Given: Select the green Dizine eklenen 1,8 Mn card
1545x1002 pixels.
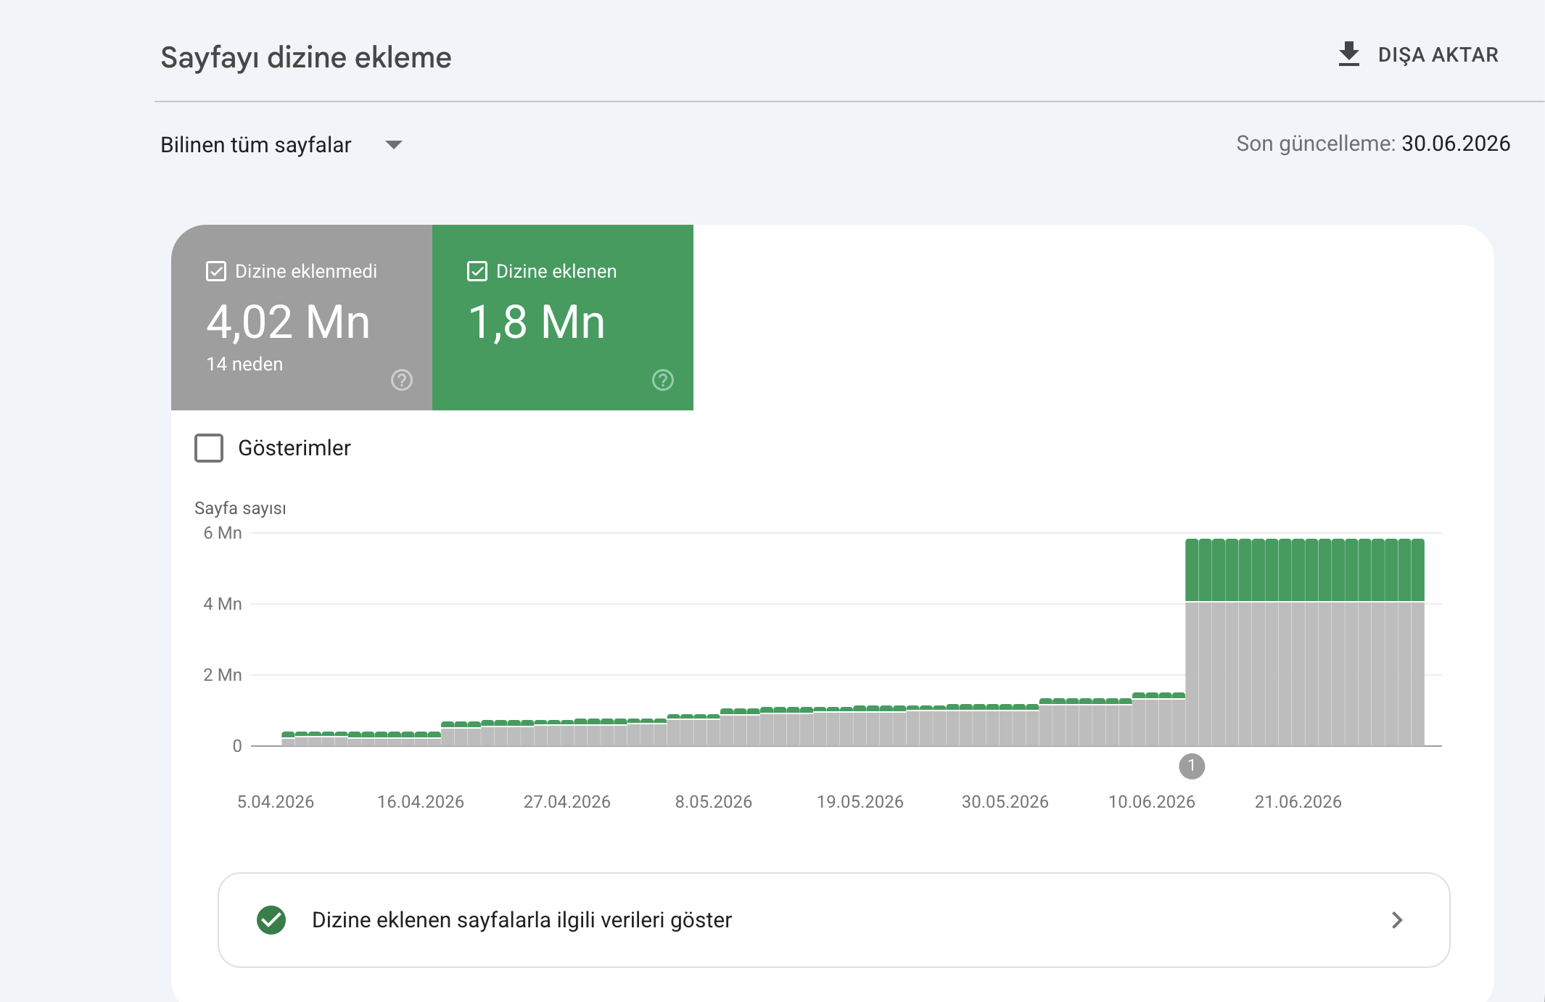Looking at the screenshot, I should pyautogui.click(x=563, y=318).
